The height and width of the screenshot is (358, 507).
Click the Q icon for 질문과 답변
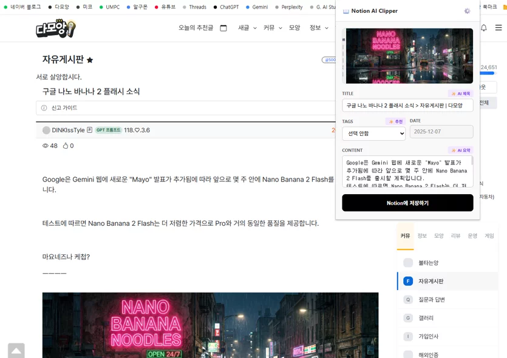[x=408, y=300]
